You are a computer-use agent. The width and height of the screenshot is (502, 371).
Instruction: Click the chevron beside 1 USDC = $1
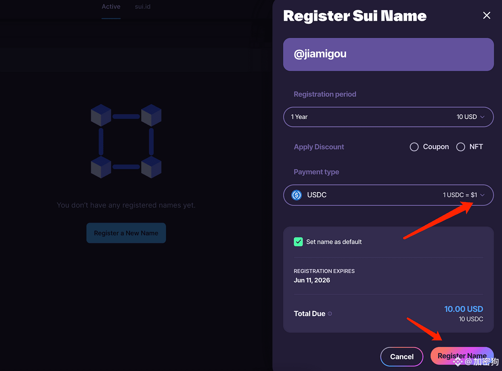click(482, 195)
